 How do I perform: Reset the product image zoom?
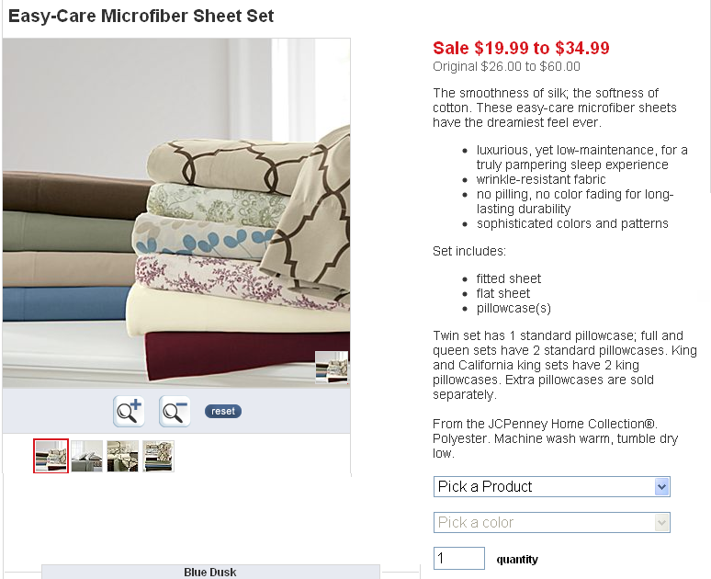[x=223, y=411]
